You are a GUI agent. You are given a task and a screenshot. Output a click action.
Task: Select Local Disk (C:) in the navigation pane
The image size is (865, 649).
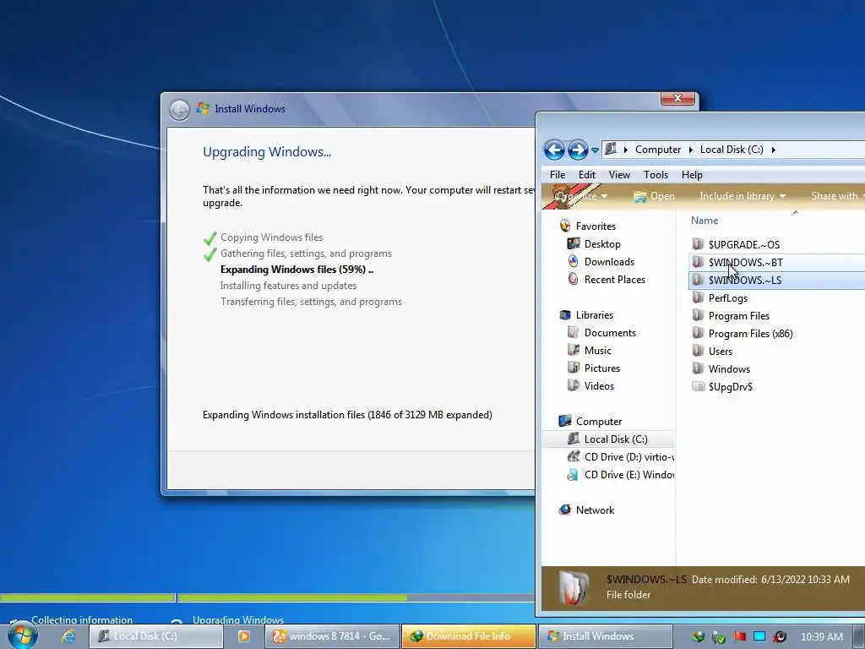(x=616, y=439)
